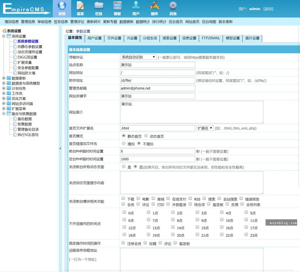The height and width of the screenshot is (272, 300).
Task: Click the page icon next to 备份数据
Action: (15, 119)
